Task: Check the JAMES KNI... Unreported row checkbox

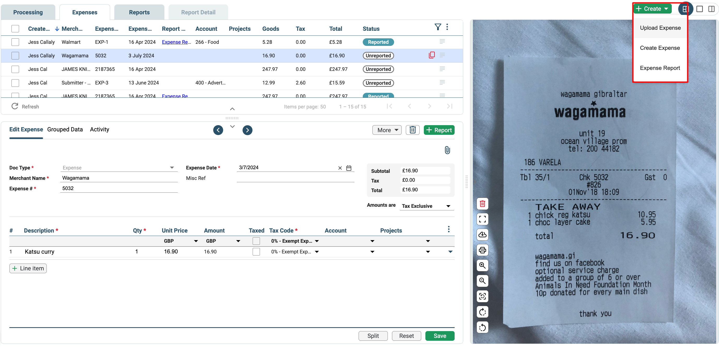Action: point(15,69)
